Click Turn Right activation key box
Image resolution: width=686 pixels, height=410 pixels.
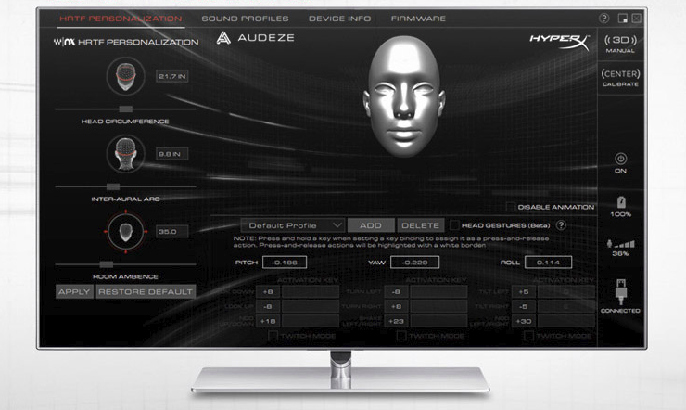[438, 306]
